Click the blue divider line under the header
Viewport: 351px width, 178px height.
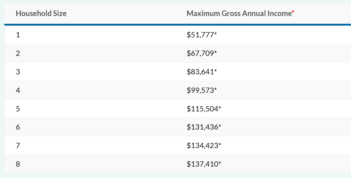click(x=178, y=24)
